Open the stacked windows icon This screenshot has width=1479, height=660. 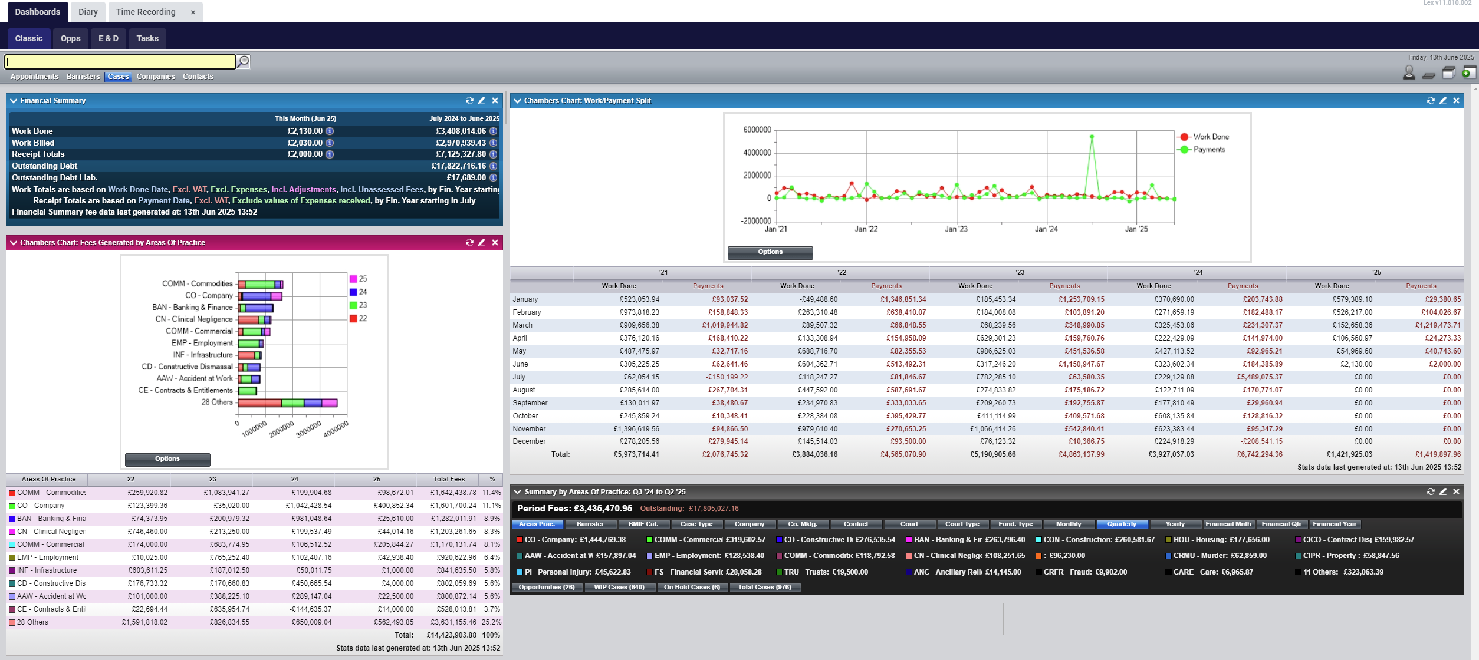click(x=1448, y=73)
